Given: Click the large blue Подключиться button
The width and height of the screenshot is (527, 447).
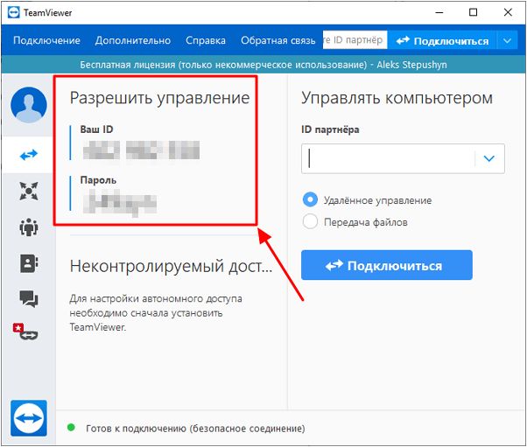Looking at the screenshot, I should point(387,265).
